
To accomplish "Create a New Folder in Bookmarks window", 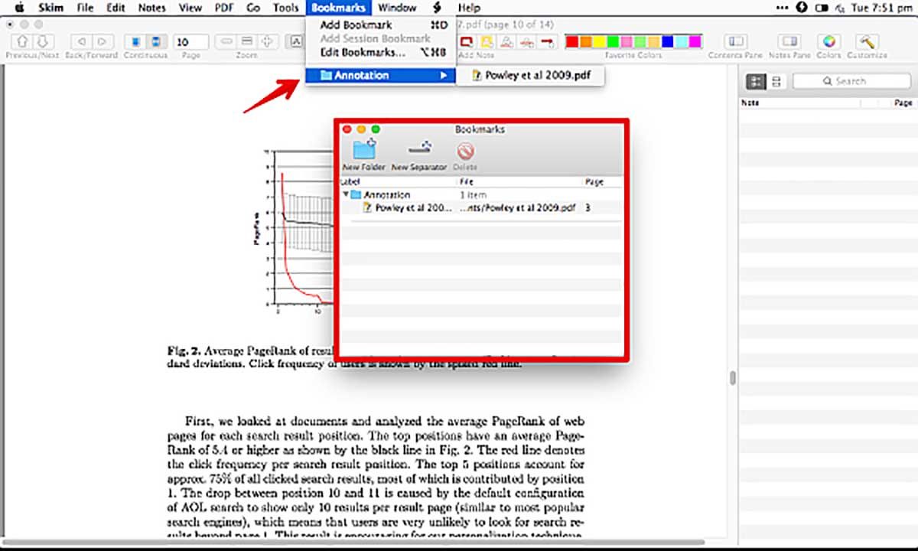I will point(364,149).
